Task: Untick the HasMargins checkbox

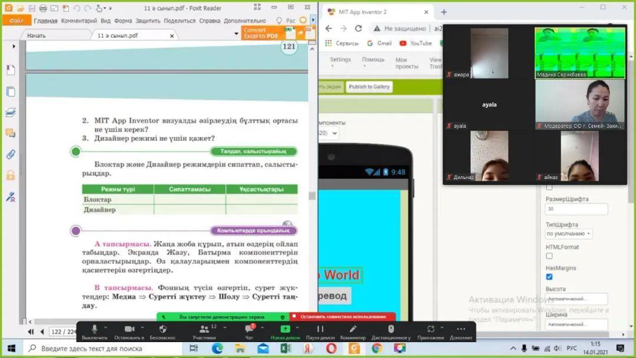Action: (549, 277)
